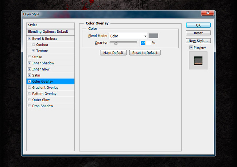
Task: Enable the Outer Glow checkbox
Action: pyautogui.click(x=30, y=100)
